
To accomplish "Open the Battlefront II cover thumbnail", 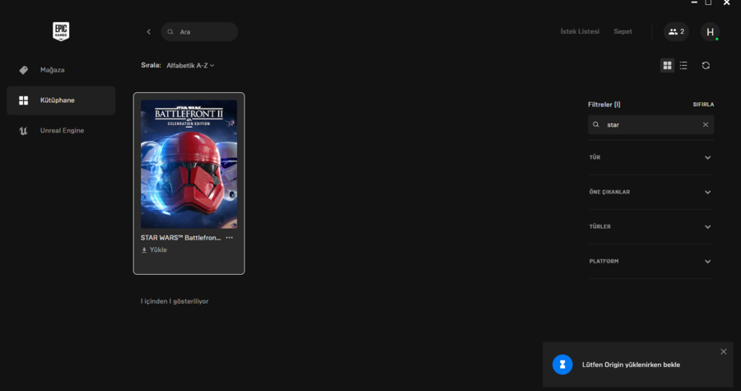I will pos(189,165).
